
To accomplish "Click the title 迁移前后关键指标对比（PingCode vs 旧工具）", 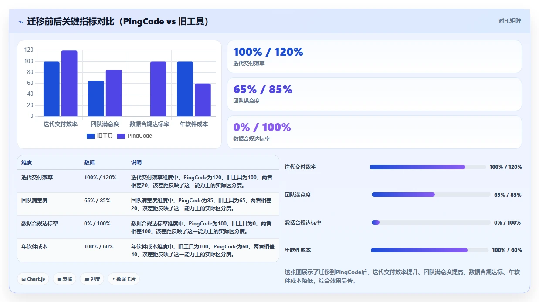I will (x=118, y=21).
